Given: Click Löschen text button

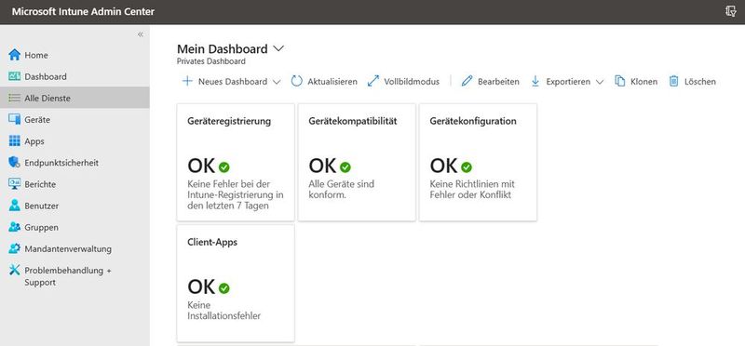Looking at the screenshot, I should pos(700,82).
